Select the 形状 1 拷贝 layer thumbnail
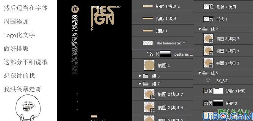Screen dimensions: 253x121 click(x=208, y=7)
